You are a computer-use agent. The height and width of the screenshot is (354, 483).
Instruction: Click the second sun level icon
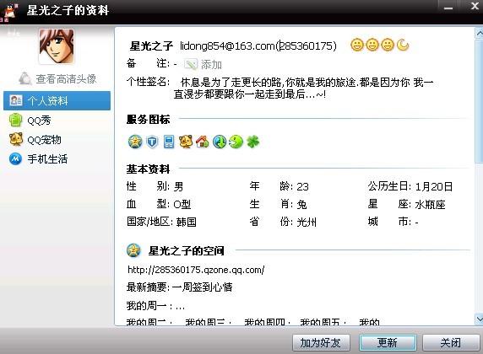372,45
